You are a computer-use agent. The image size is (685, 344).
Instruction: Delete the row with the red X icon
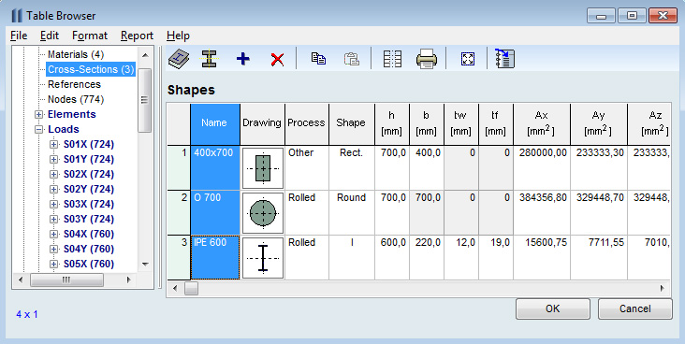click(x=277, y=59)
